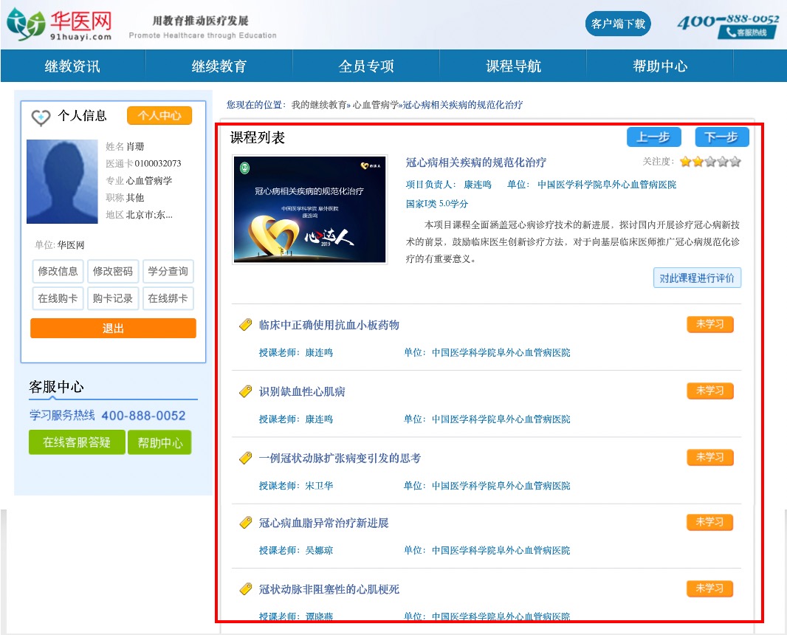Viewport: 787px width, 635px height.
Task: Click tag icon next to 临床中正确使用抗血小板药物
Action: [x=246, y=325]
